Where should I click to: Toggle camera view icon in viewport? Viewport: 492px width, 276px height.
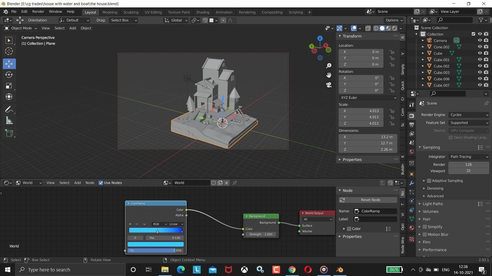click(x=329, y=85)
